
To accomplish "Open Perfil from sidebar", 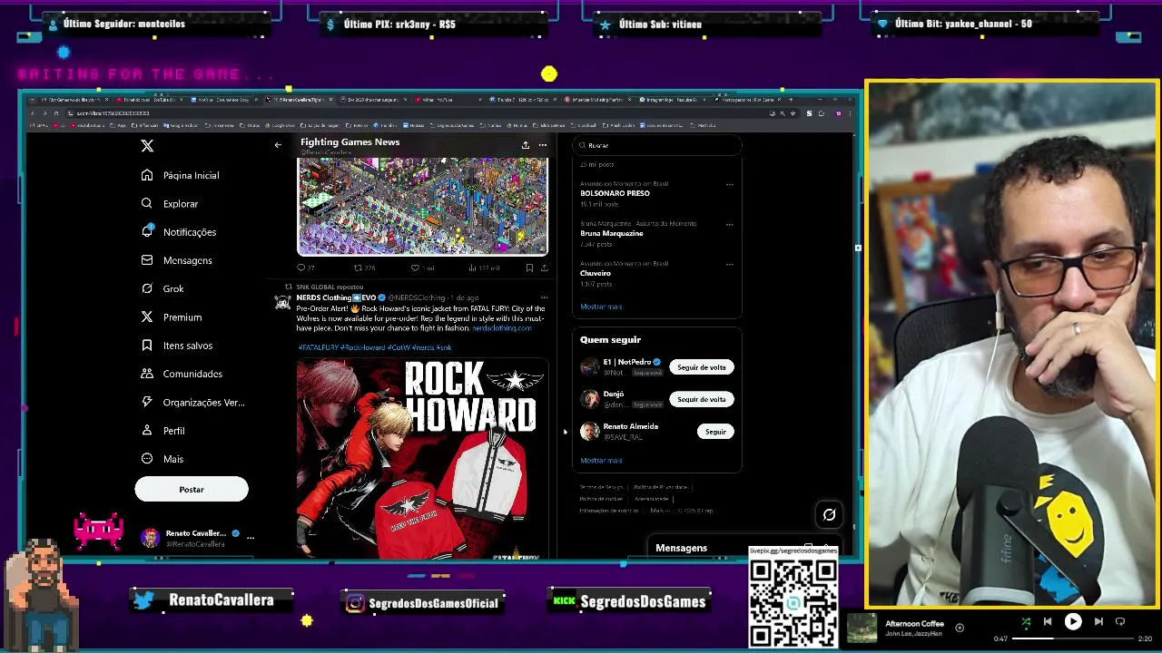I will [163, 431].
